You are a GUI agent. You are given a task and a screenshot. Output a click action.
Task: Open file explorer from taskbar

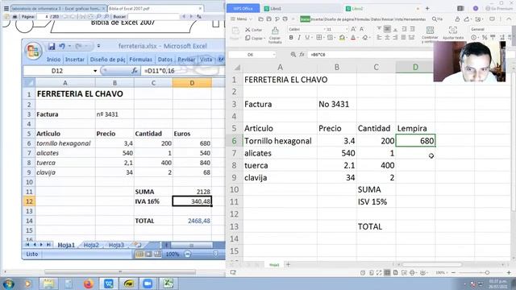click(x=48, y=284)
